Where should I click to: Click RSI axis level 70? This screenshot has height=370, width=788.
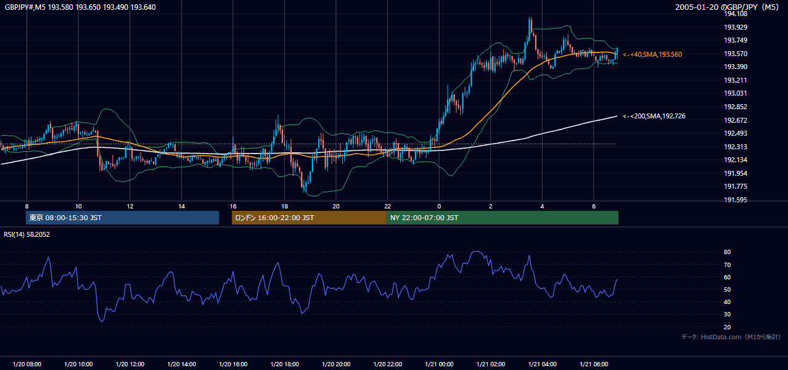727,265
